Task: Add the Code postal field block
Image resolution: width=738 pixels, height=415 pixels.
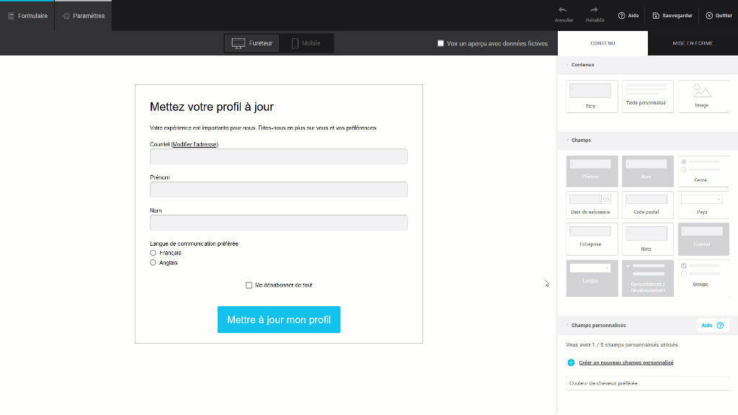Action: (646, 204)
